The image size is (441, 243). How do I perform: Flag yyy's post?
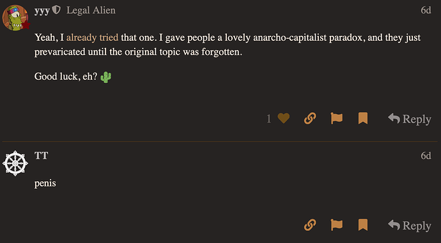click(337, 118)
